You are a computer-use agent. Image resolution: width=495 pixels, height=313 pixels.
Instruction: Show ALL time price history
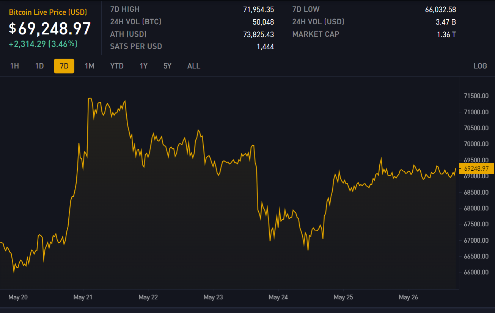click(x=193, y=66)
